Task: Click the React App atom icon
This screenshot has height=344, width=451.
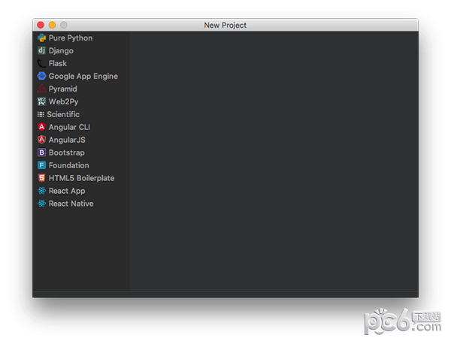Action: [41, 191]
